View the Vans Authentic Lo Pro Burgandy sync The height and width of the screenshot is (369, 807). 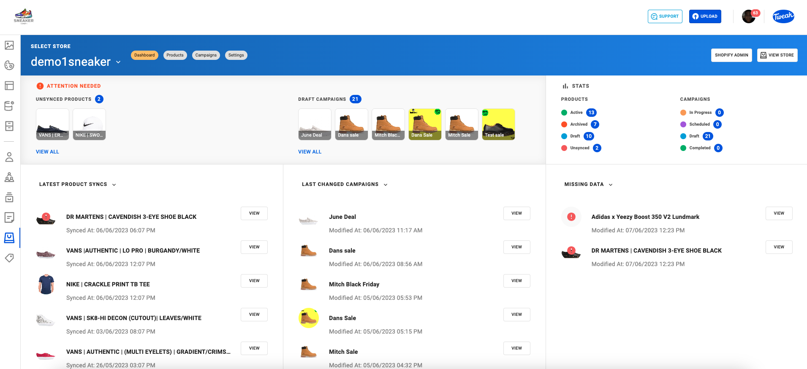(x=254, y=247)
